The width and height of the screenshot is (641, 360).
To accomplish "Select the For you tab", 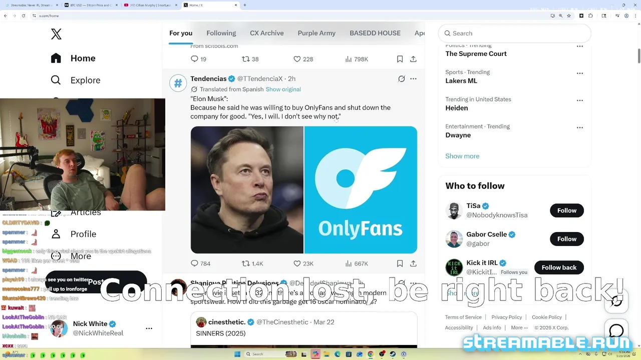I will [181, 33].
